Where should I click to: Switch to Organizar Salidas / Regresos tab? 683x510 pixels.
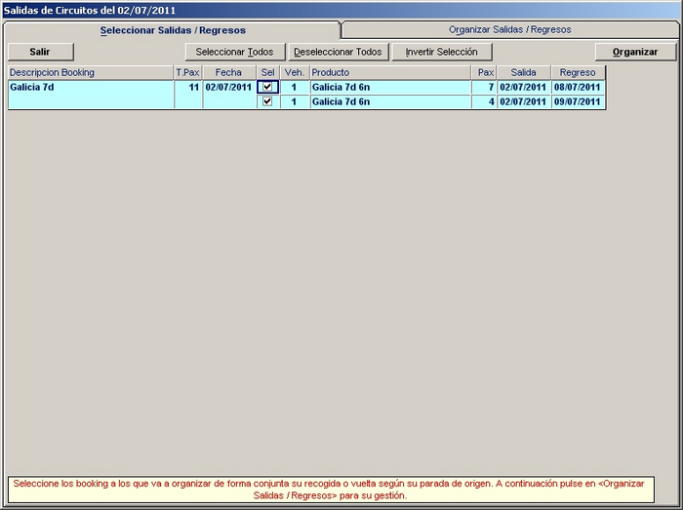tap(509, 30)
